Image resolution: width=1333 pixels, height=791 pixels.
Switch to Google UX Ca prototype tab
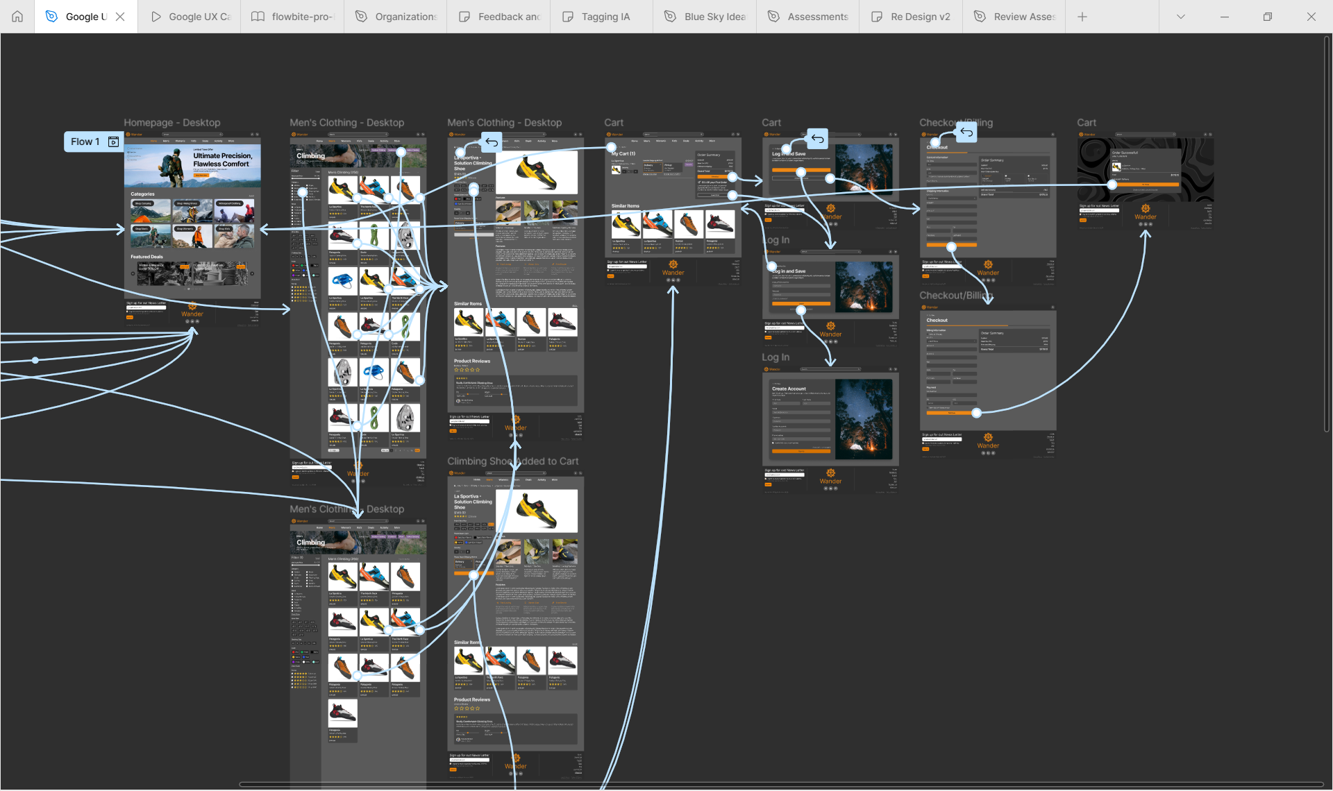coord(190,17)
